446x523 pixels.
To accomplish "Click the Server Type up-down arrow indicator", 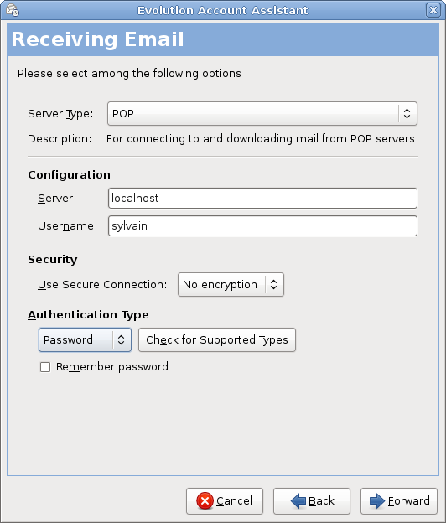I will point(407,113).
